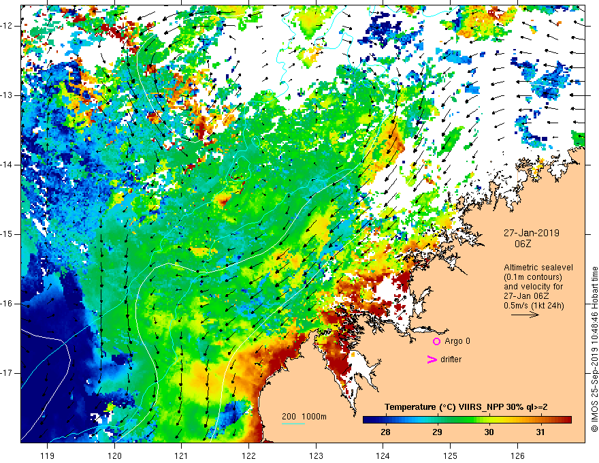Click the '0.5m/s (1kt 24h)' text
Image resolution: width=599 pixels, height=463 pixels.
[534, 306]
